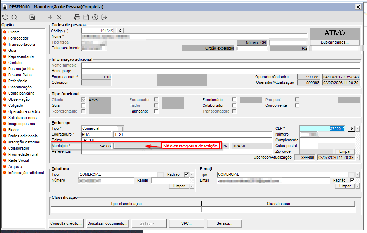Open the E-mail Tipo COMERCIAL dropdown

[x=351, y=175]
